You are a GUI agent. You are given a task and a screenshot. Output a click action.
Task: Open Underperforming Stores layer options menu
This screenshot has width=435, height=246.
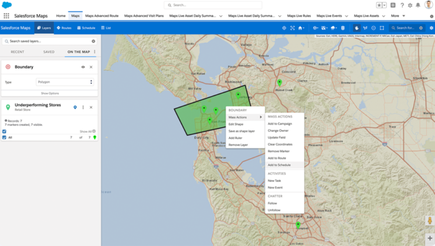(x=83, y=107)
